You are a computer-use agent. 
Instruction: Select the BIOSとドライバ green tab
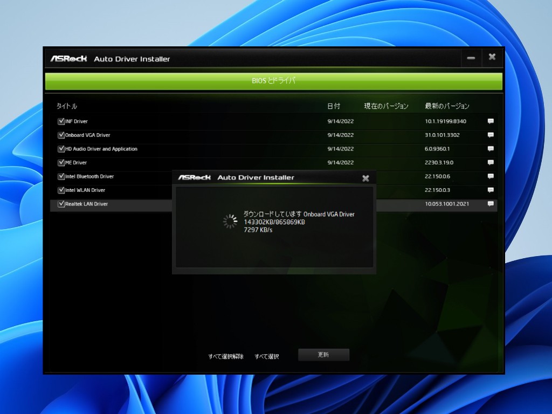[274, 81]
